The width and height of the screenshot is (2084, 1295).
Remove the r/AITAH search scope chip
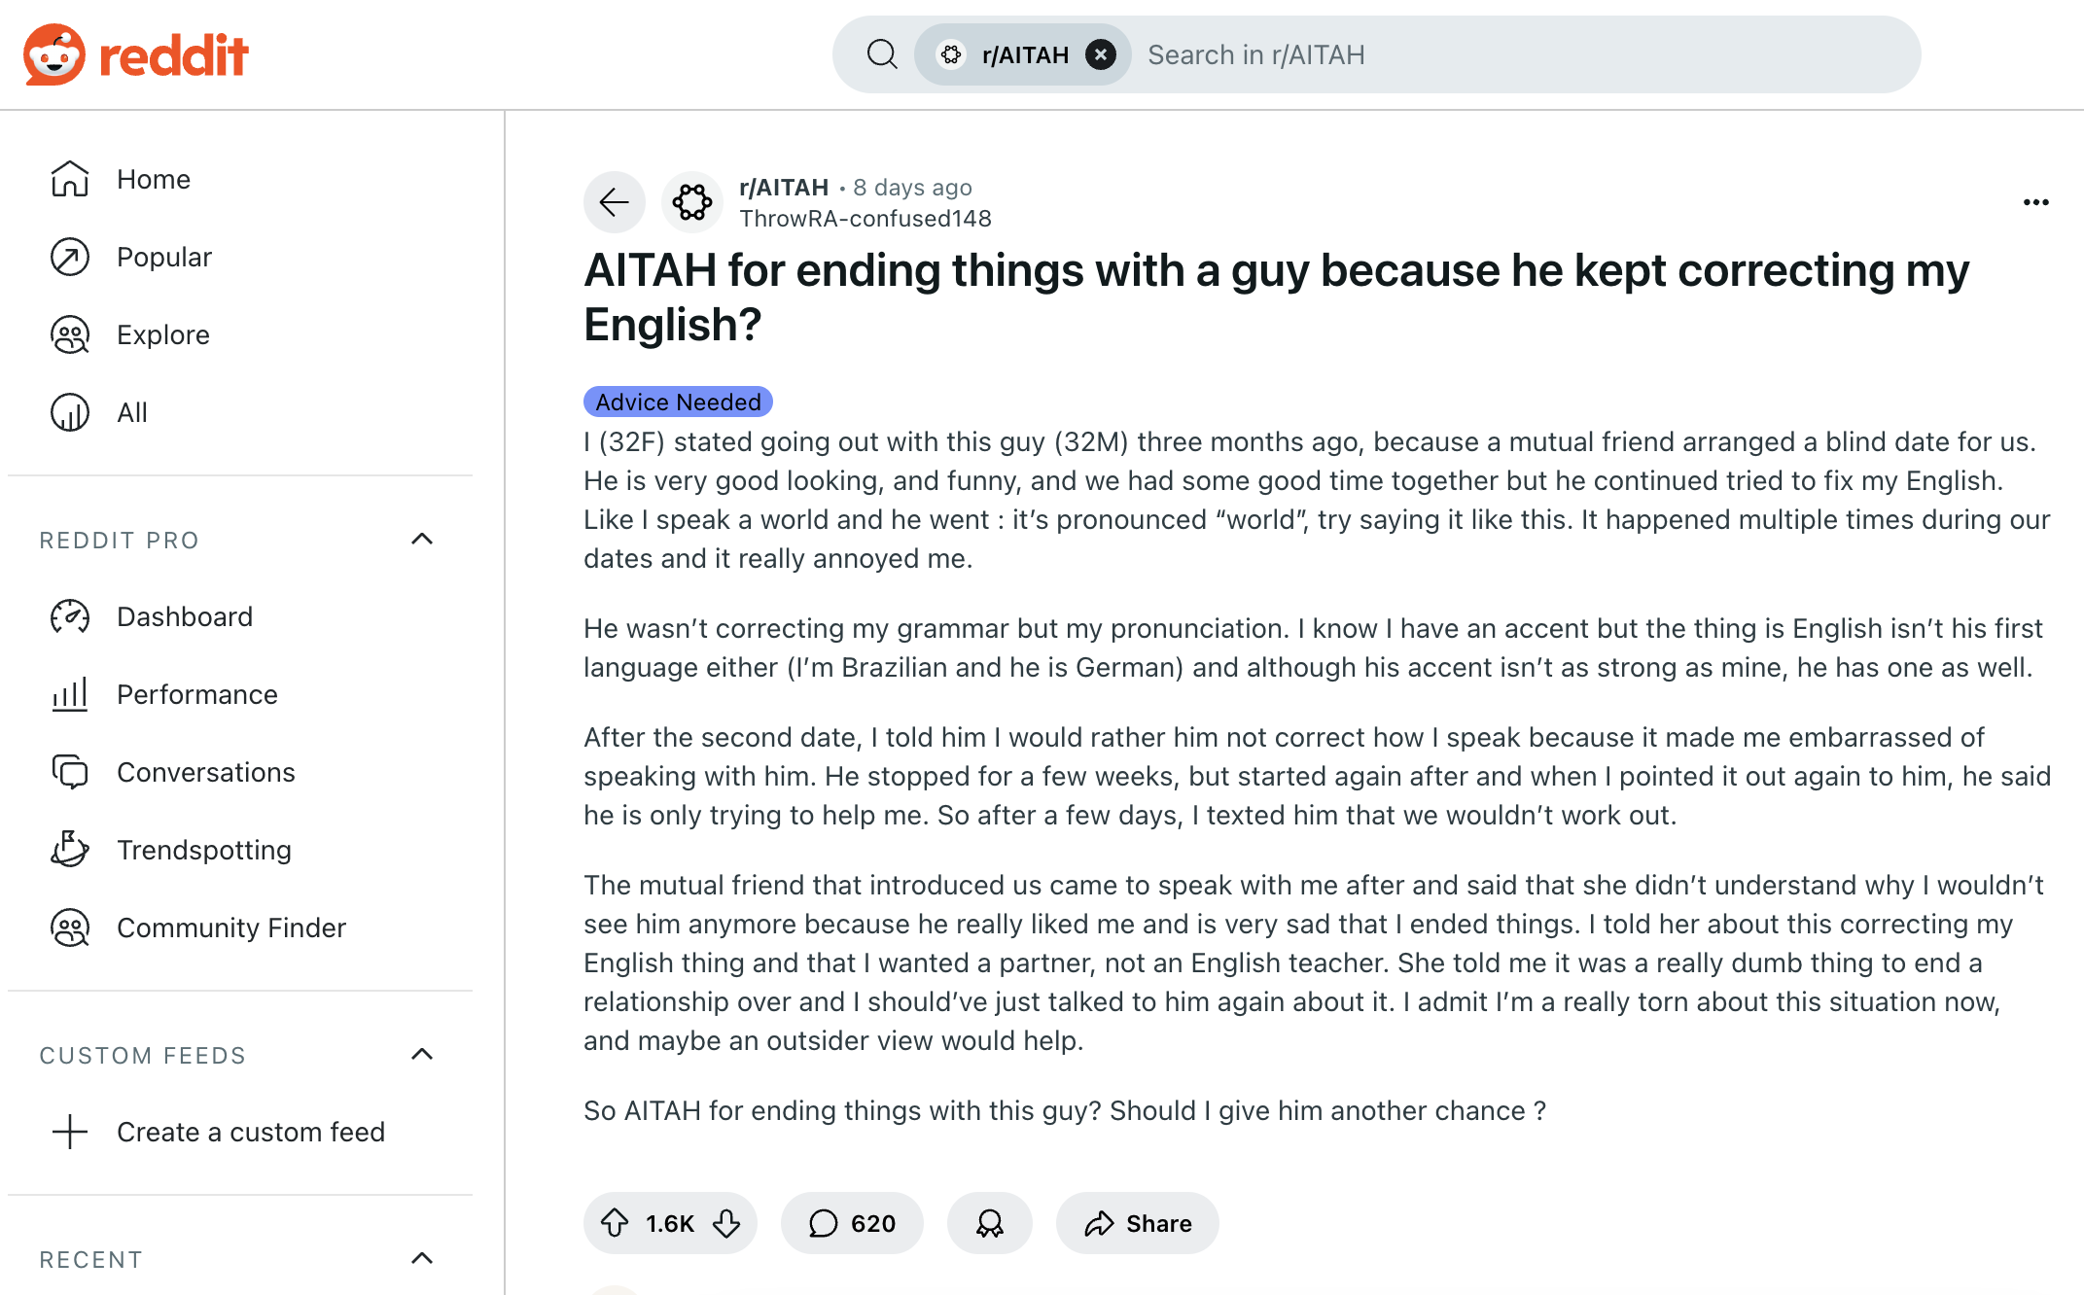pyautogui.click(x=1101, y=54)
